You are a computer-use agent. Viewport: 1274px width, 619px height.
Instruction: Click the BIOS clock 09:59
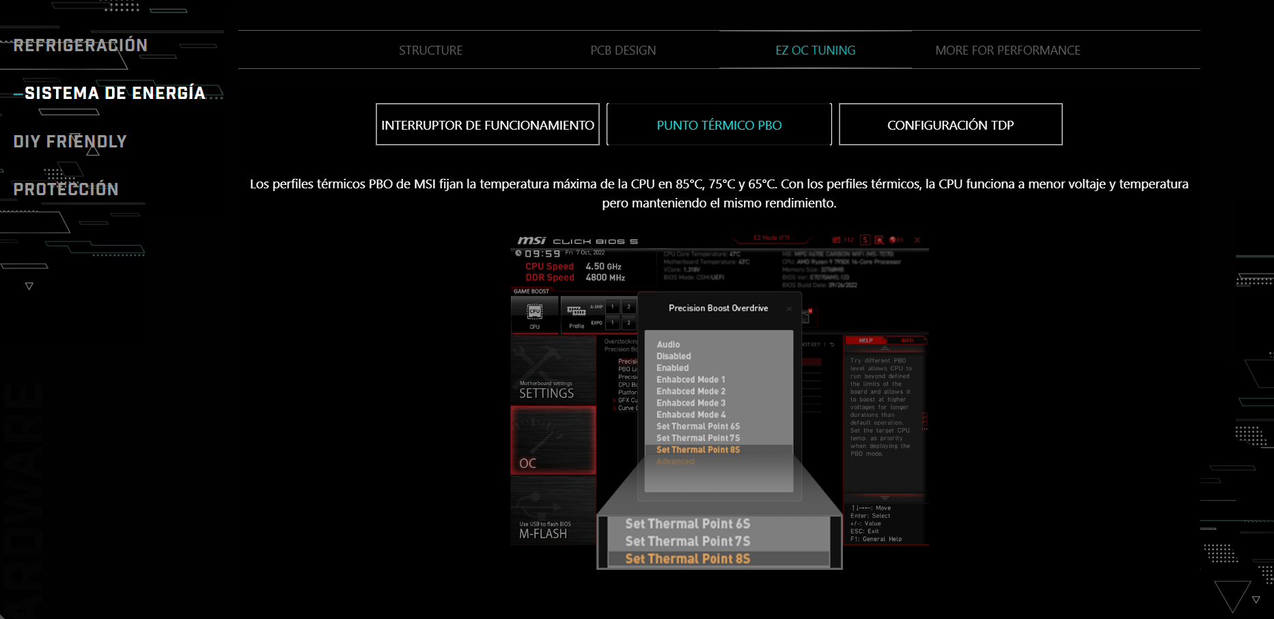click(542, 254)
